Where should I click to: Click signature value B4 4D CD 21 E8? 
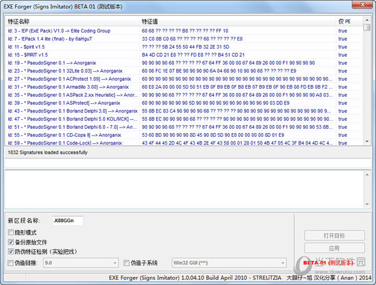click(x=193, y=55)
